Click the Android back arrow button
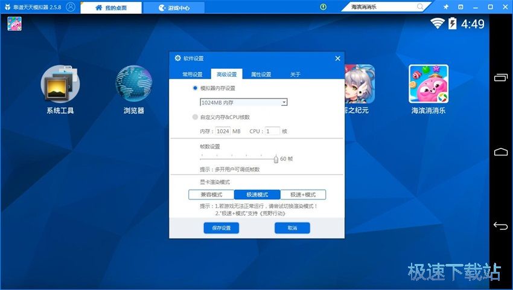Image resolution: width=513 pixels, height=290 pixels. click(x=500, y=226)
